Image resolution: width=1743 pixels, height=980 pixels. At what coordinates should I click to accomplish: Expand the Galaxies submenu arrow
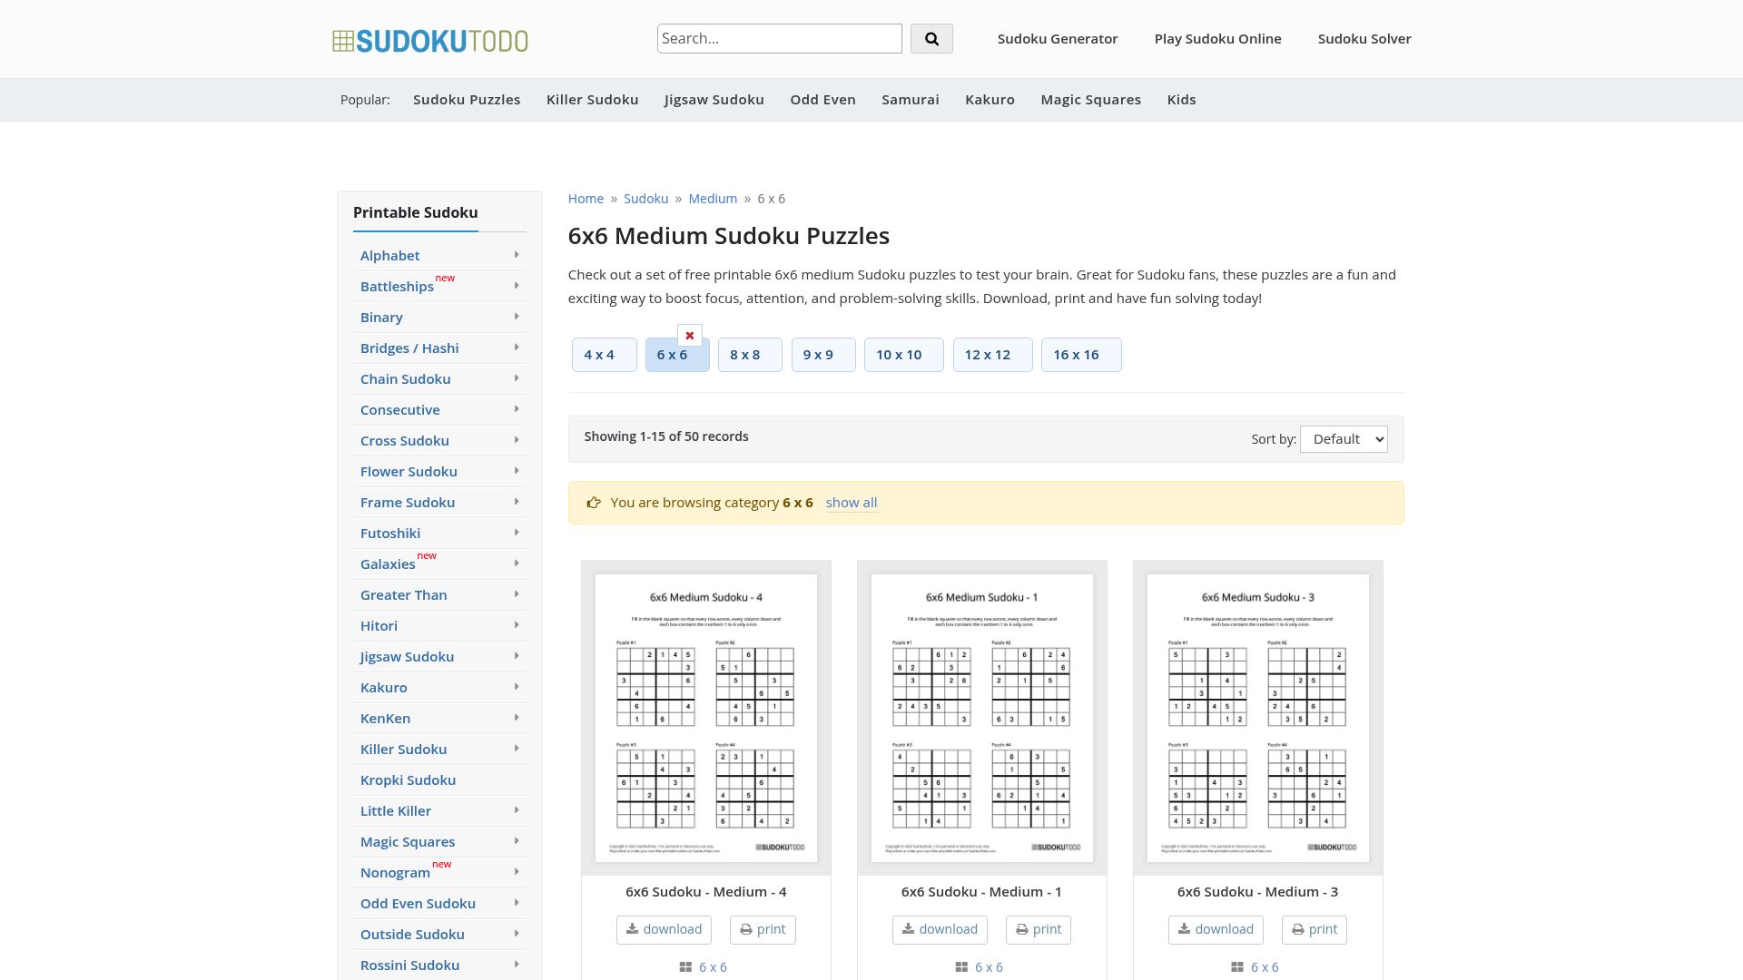[517, 563]
